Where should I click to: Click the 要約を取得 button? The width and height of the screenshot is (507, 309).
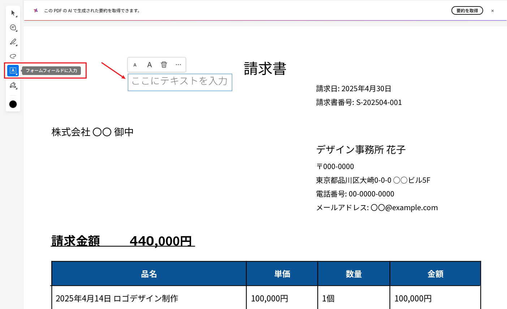pyautogui.click(x=467, y=11)
